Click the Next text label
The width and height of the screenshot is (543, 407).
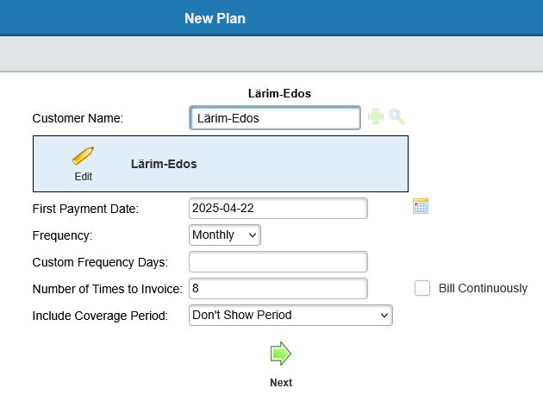coord(281,382)
